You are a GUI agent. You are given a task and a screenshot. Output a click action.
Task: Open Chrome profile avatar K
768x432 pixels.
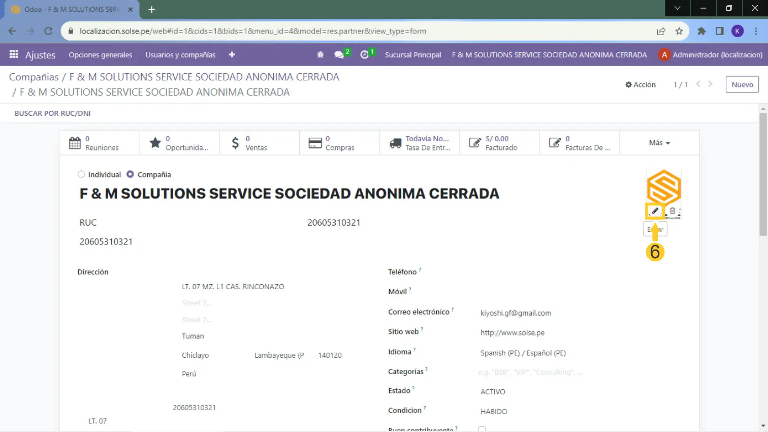coord(738,31)
